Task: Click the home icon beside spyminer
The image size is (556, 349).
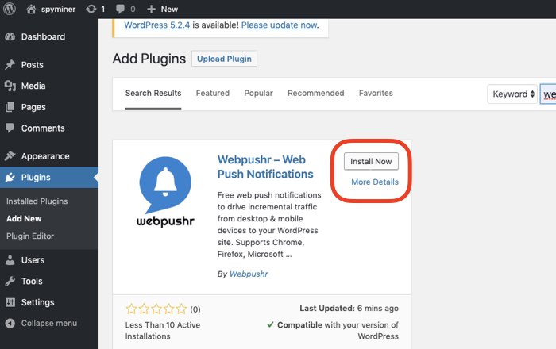Action: point(31,9)
